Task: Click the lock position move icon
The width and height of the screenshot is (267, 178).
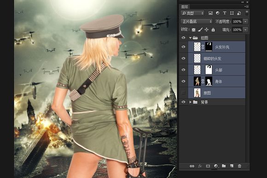Action: pyautogui.click(x=207, y=30)
